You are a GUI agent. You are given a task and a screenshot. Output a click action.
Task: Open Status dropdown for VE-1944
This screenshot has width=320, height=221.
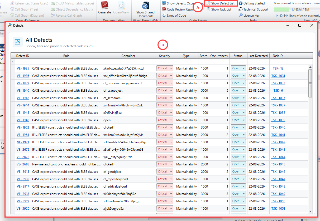click(x=243, y=105)
